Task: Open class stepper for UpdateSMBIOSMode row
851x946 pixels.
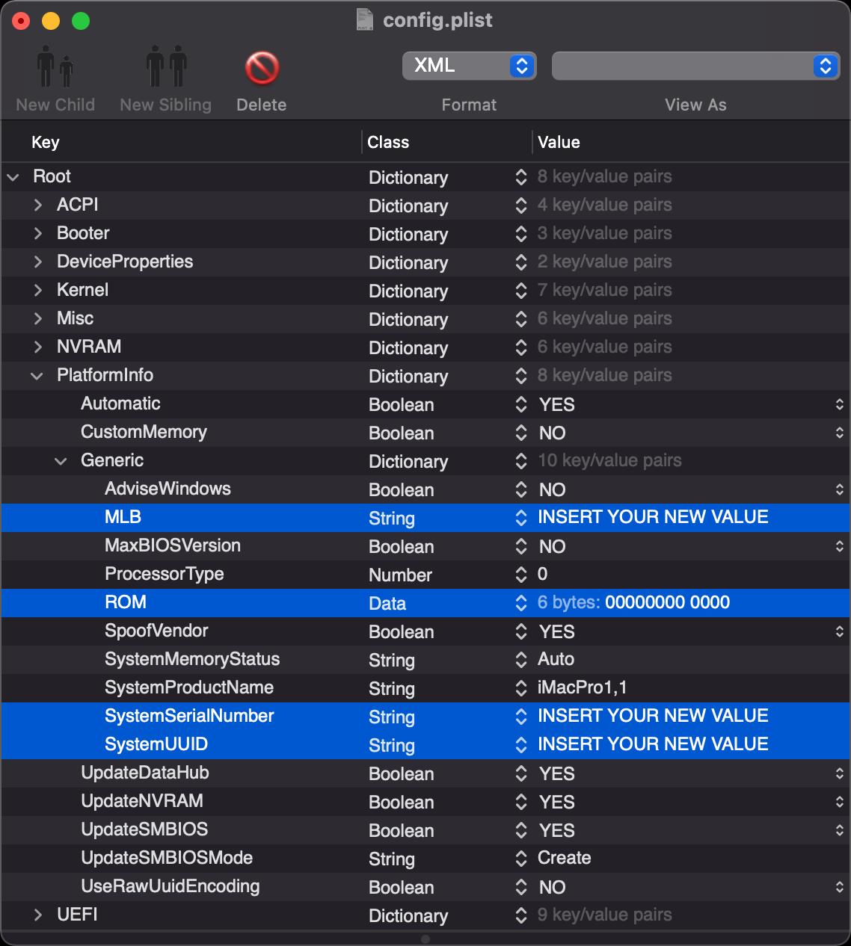Action: coord(521,859)
